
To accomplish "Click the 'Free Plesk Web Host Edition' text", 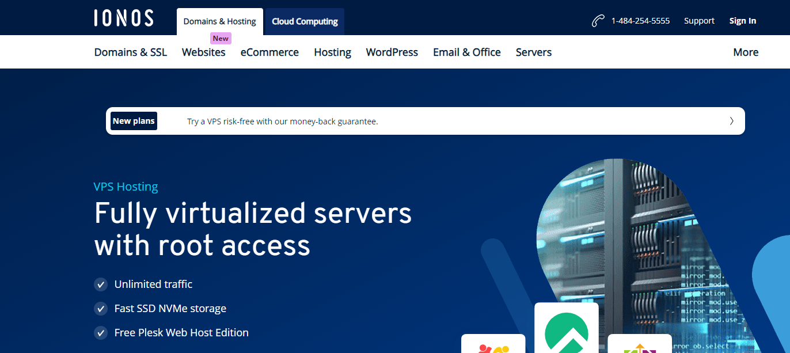I will tap(181, 333).
